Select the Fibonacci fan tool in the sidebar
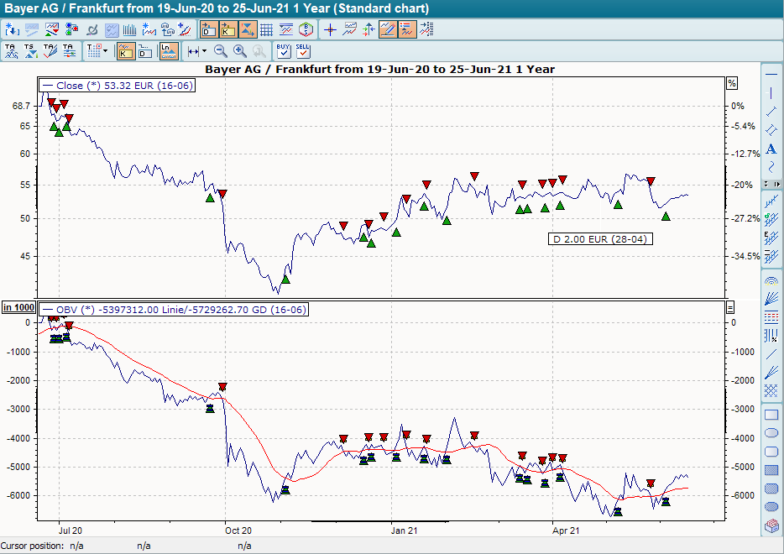 click(x=771, y=300)
